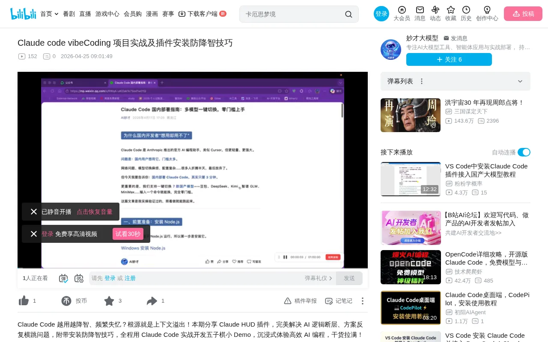Toggle 自动连播 autoplay switch
Viewport: 548px width, 342px height.
click(524, 152)
